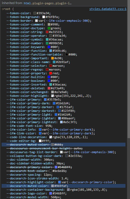The image size is (130, 199).
Task: Click the --token-color swatch #393a34
Action: [x=35, y=13]
